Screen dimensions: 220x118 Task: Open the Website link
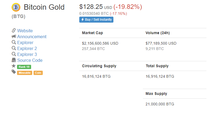[x=25, y=31]
